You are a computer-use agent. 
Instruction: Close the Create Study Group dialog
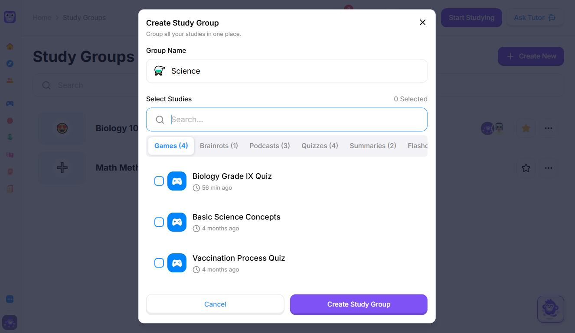pyautogui.click(x=422, y=23)
